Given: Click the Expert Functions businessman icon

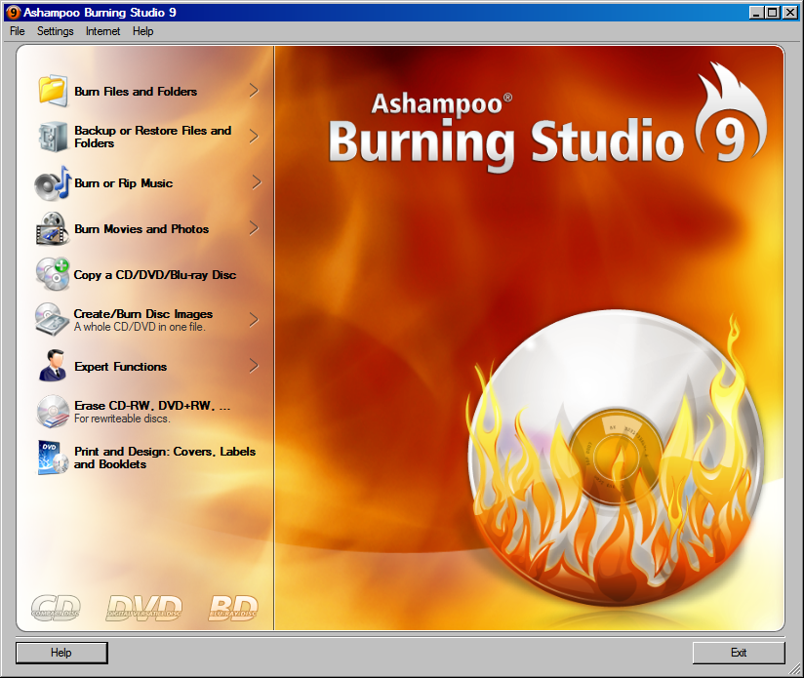Looking at the screenshot, I should [53, 366].
